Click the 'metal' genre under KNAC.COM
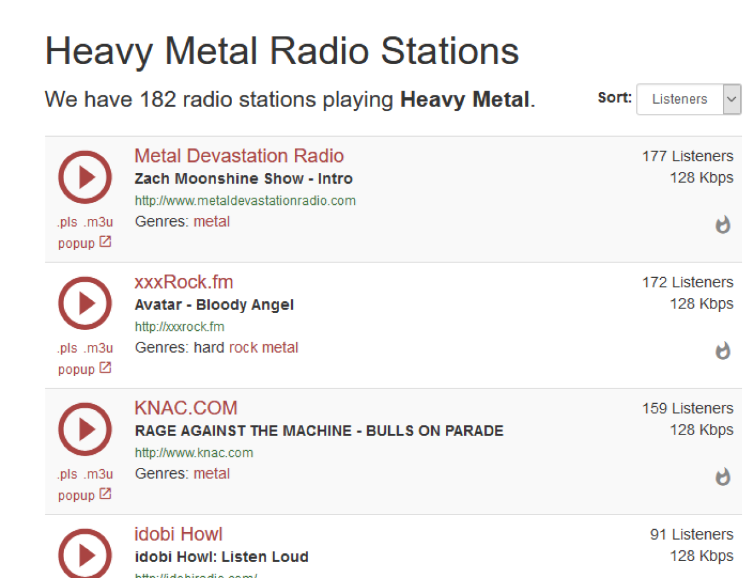 pyautogui.click(x=211, y=474)
